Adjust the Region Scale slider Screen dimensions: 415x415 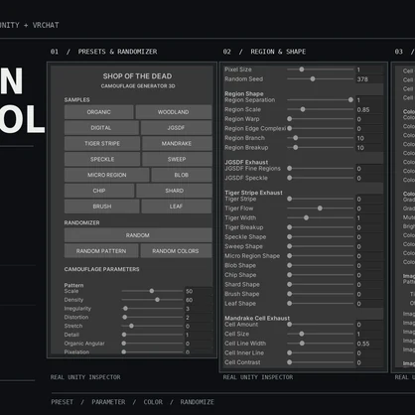(321, 109)
